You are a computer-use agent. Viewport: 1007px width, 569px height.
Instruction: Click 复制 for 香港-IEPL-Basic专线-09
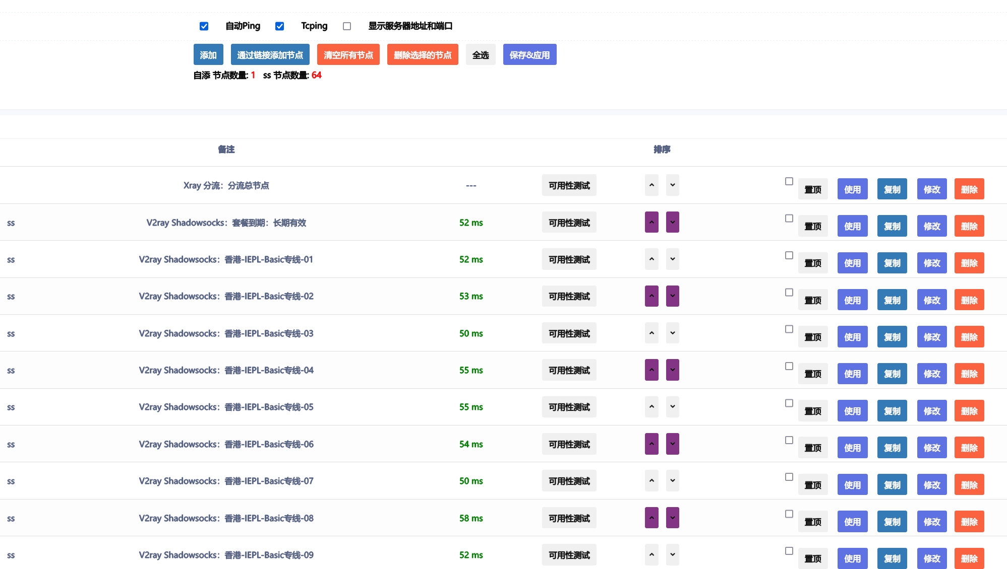(892, 558)
